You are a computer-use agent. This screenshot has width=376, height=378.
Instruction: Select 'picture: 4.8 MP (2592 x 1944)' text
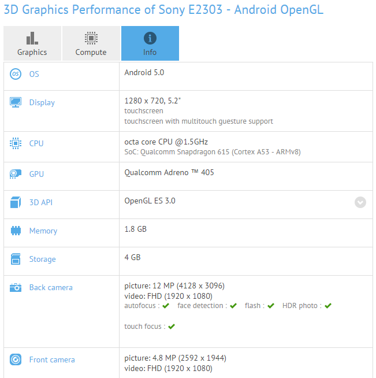tap(176, 358)
